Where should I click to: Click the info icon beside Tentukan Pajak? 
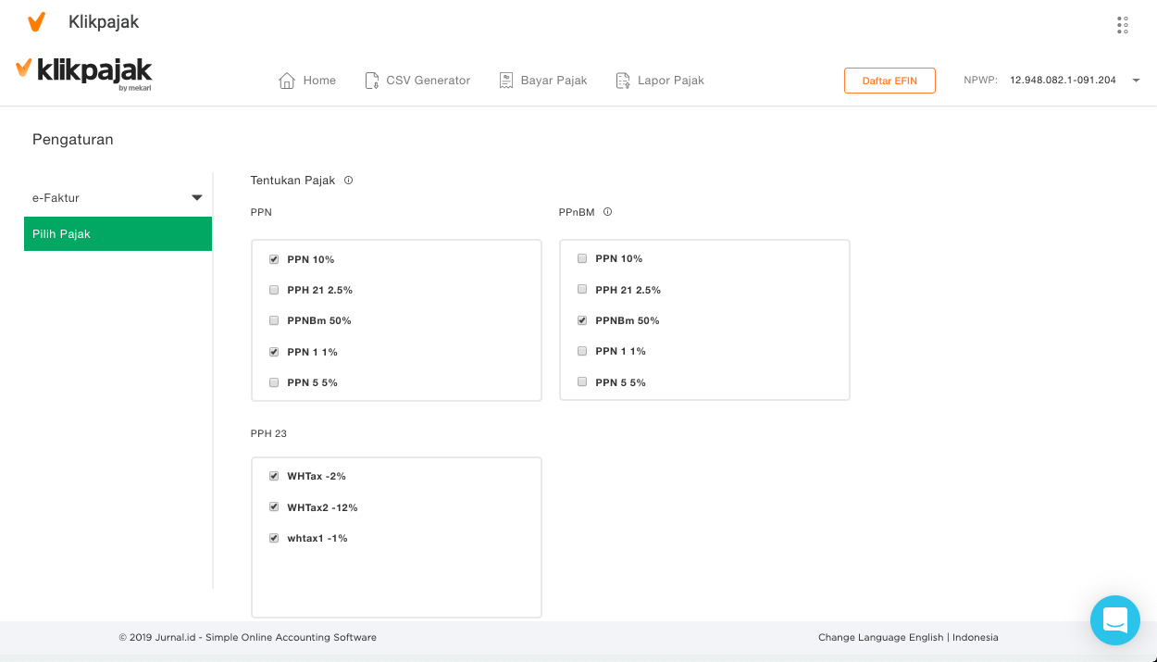tap(349, 181)
